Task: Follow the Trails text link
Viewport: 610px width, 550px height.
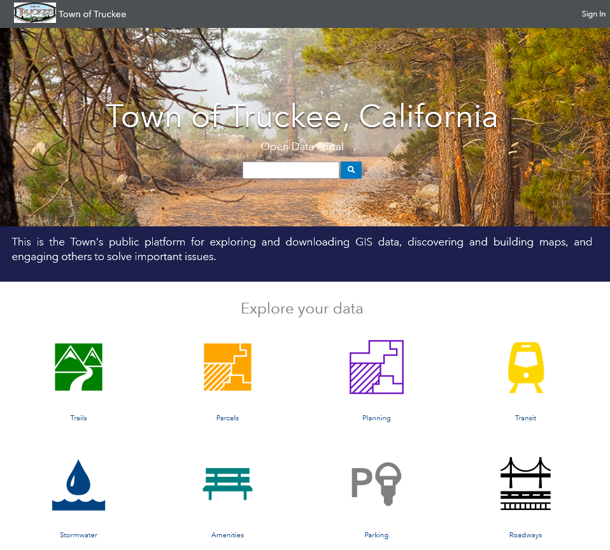Action: coord(78,418)
